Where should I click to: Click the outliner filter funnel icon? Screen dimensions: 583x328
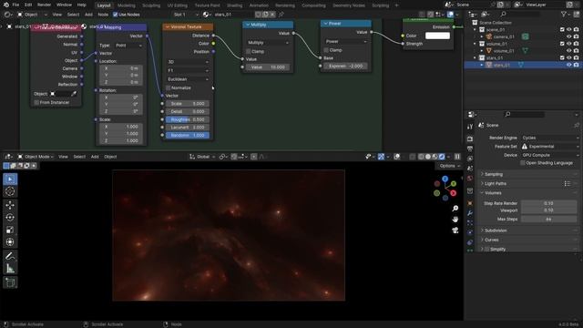564,15
